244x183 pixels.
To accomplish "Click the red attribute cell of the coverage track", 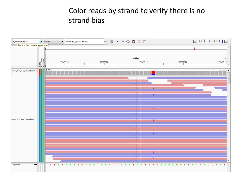I will tap(40, 72).
